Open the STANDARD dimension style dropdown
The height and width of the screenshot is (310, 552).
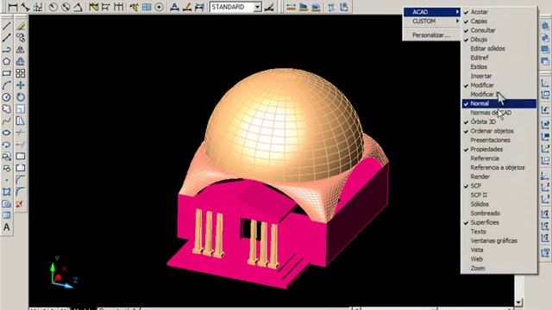pos(258,7)
